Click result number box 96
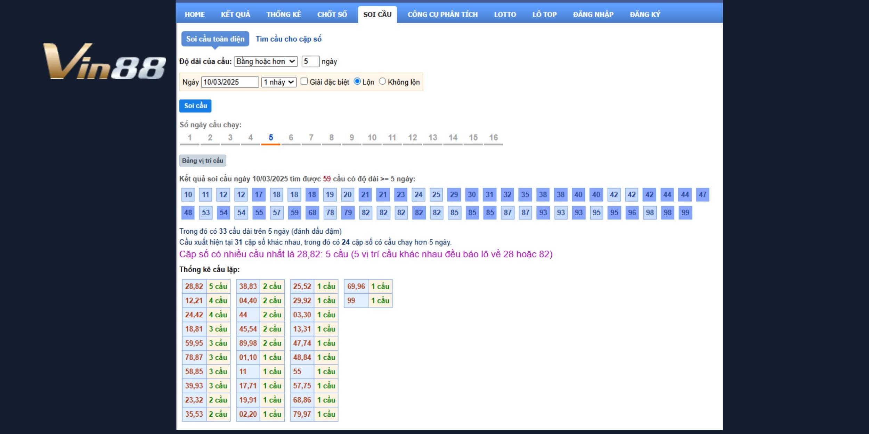The height and width of the screenshot is (434, 869). (632, 213)
